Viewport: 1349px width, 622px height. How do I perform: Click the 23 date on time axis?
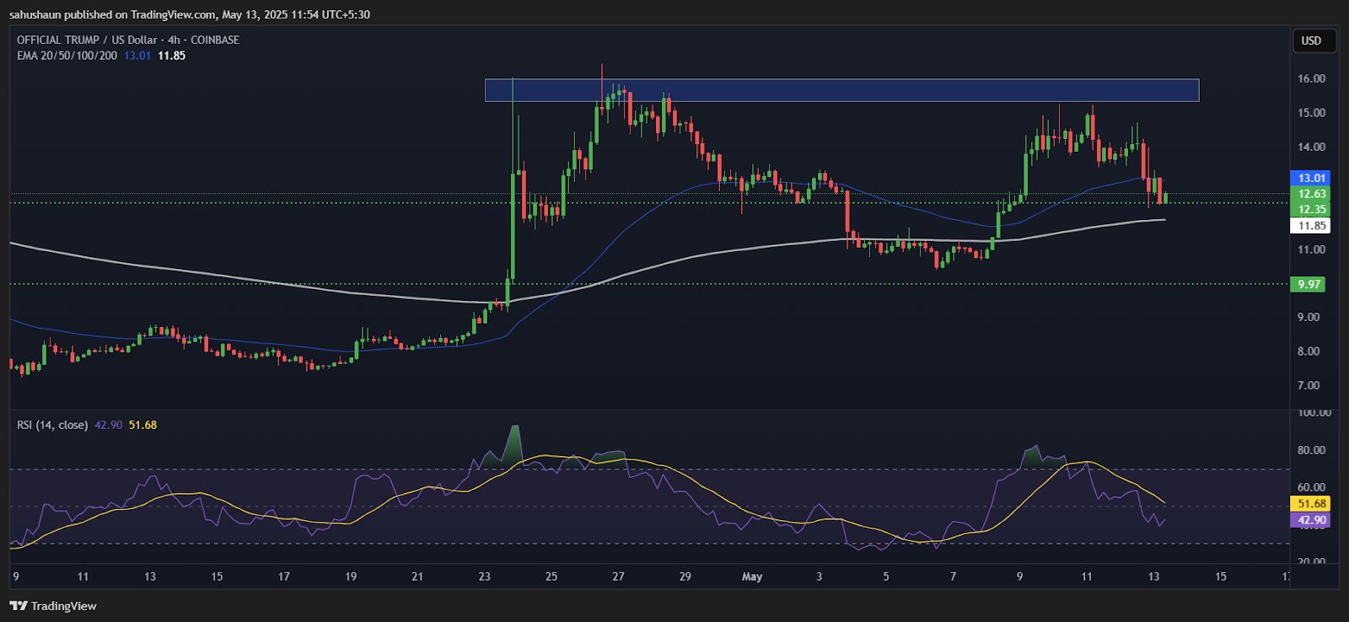[x=484, y=576]
